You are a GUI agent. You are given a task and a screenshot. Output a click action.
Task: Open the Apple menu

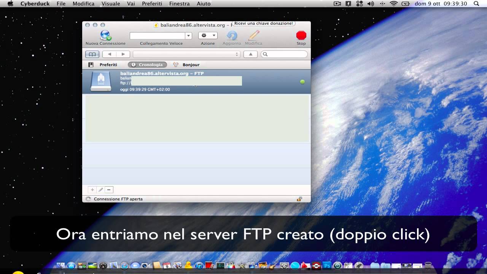(x=10, y=3)
